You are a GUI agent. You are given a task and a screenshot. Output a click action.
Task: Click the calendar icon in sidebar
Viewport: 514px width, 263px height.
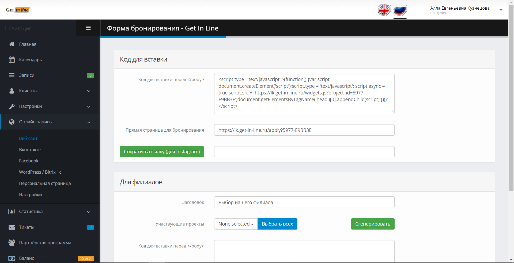12,60
